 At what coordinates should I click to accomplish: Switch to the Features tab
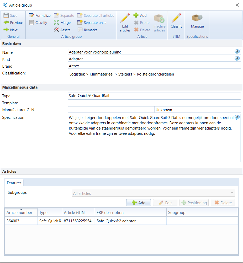(14, 183)
